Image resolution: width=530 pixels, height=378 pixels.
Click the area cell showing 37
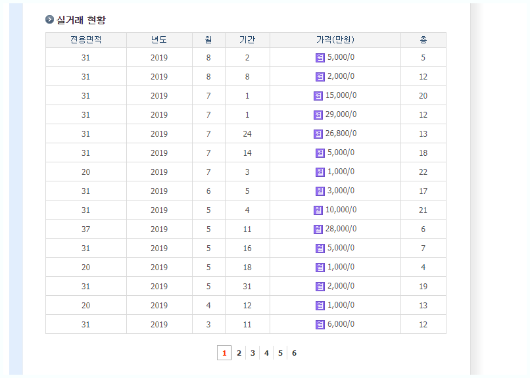coord(86,229)
